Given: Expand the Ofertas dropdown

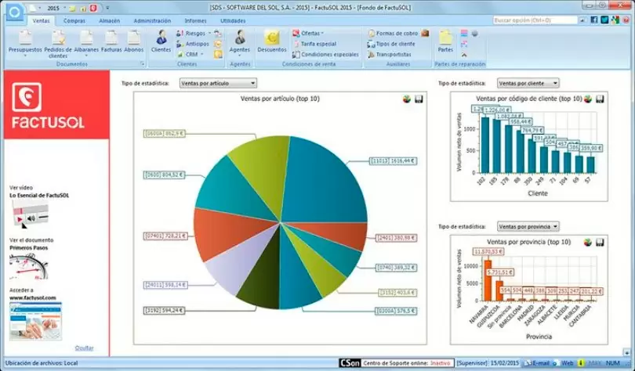Looking at the screenshot, I should [322, 33].
